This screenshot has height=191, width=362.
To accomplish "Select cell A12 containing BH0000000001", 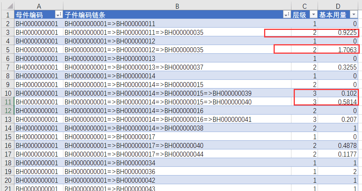I will point(39,111).
